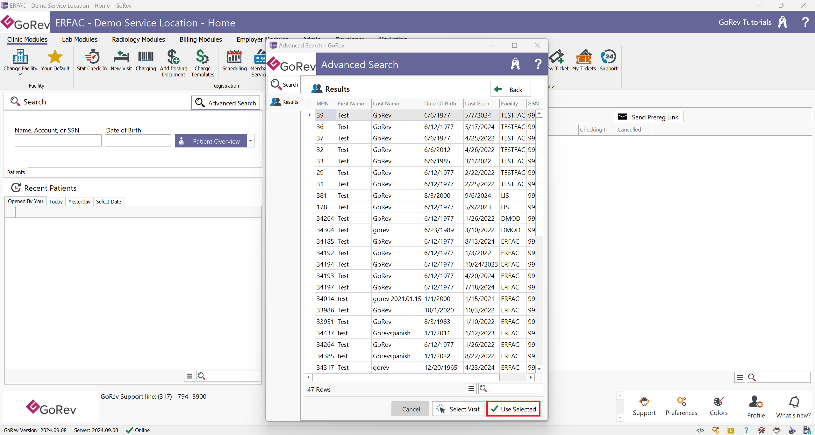Expand the Patient Overview dropdown arrow

251,141
